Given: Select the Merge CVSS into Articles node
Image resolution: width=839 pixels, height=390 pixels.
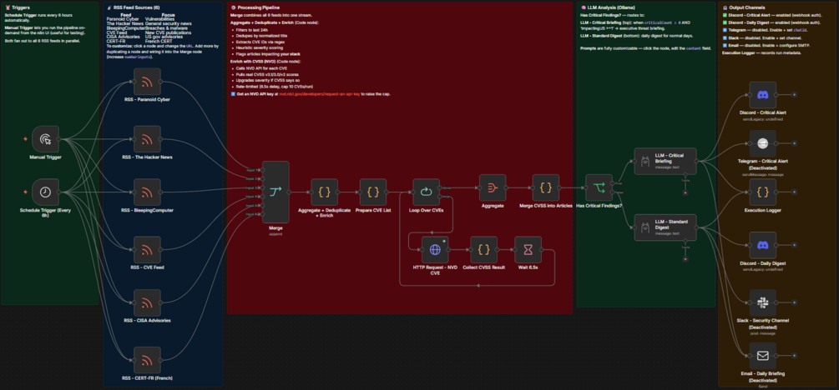Looking at the screenshot, I should coord(546,187).
